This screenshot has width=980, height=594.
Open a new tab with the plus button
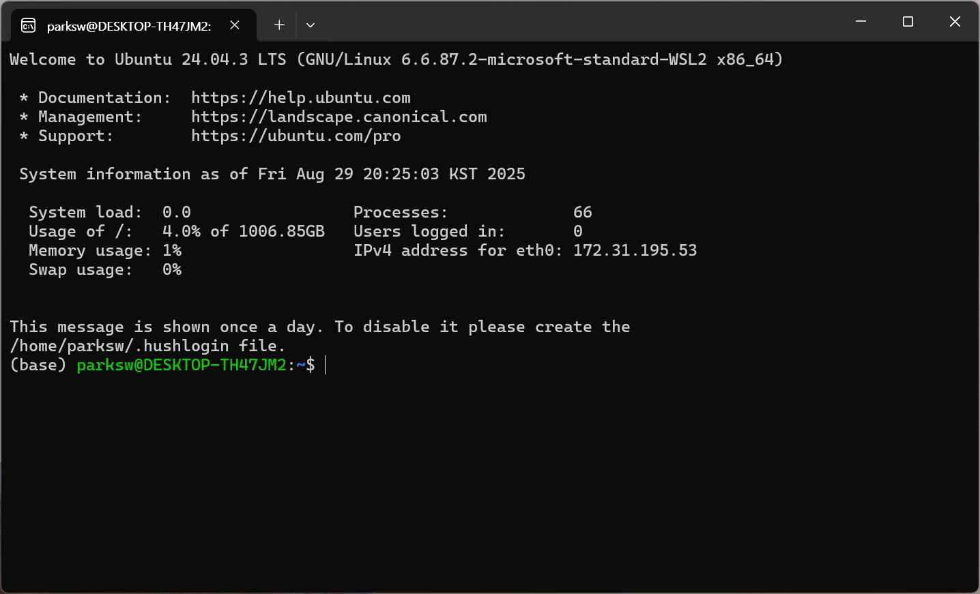tap(279, 25)
